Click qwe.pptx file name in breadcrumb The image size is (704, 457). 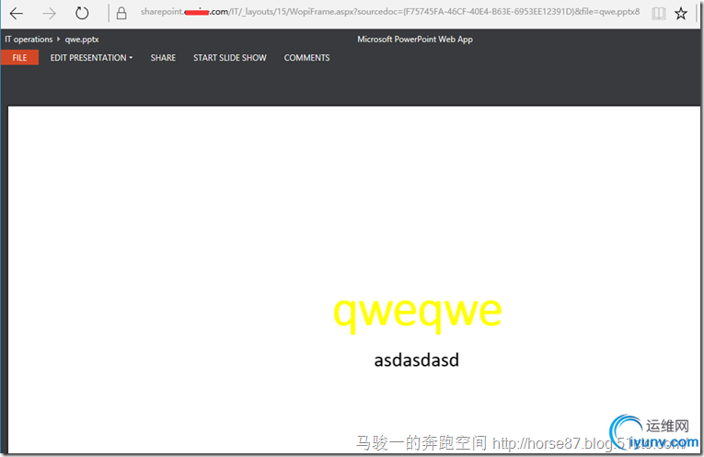tap(82, 40)
